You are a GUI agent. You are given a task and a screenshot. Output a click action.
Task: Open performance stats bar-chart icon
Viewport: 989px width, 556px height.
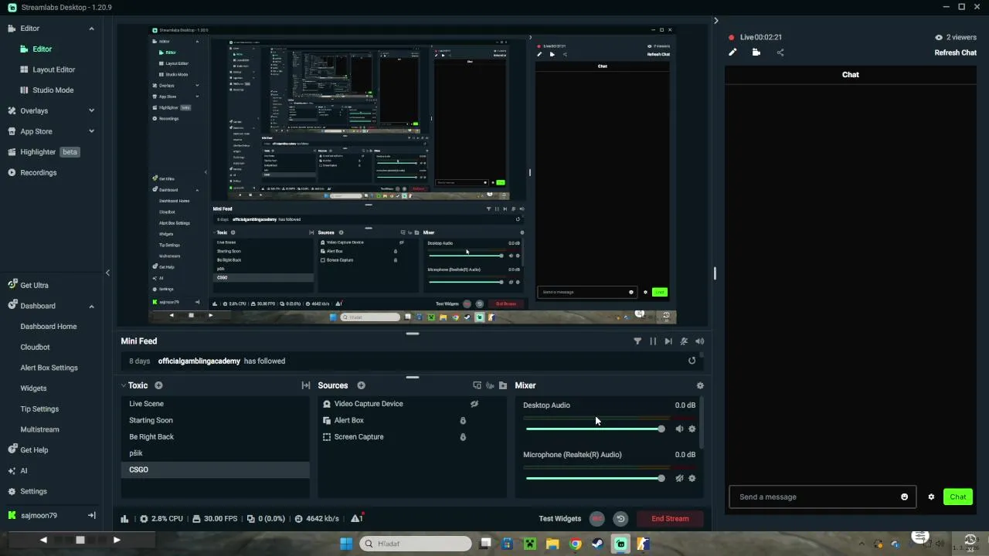124,518
